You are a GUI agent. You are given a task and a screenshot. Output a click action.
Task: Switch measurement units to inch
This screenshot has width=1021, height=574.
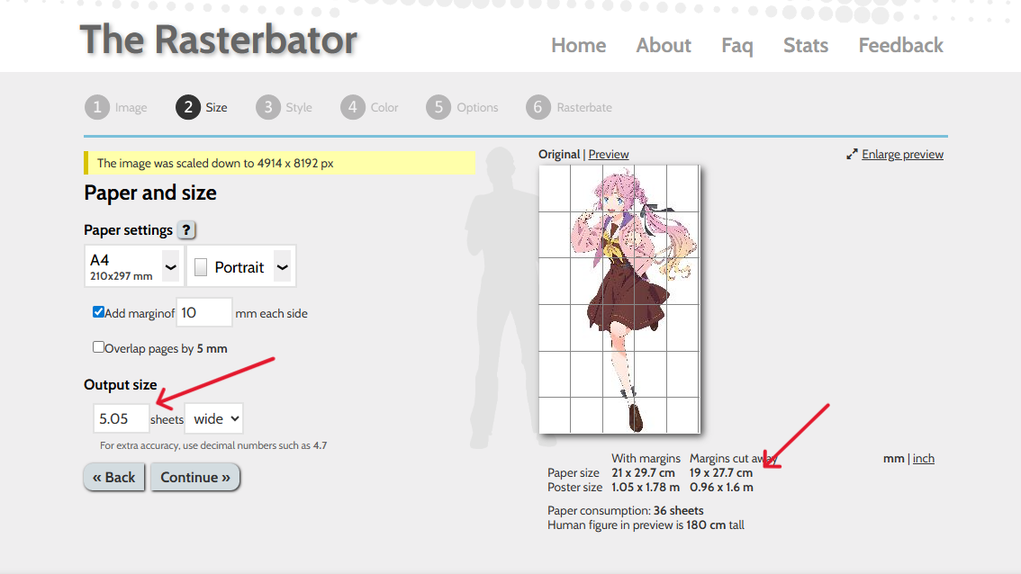[x=923, y=459]
